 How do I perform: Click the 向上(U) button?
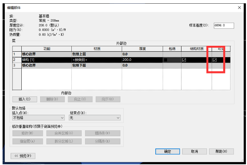80,99
